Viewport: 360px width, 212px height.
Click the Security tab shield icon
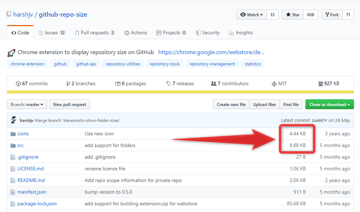(x=198, y=33)
